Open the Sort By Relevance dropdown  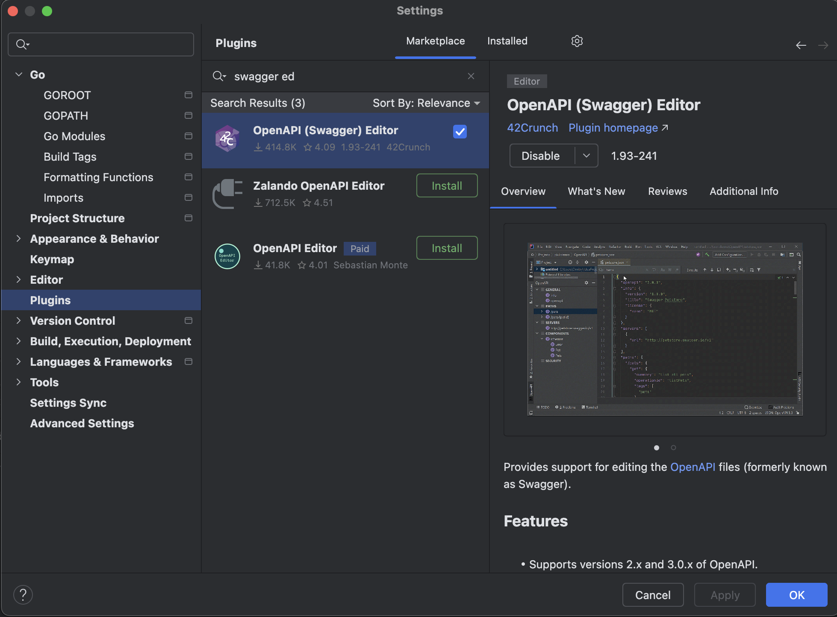click(x=426, y=103)
